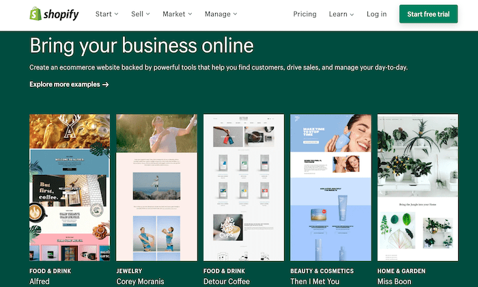Viewport: 478px width, 287px height.
Task: Click the Alfred store name
Action: pyautogui.click(x=40, y=282)
